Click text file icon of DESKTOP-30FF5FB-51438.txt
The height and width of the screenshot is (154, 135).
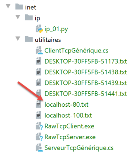pos(39,72)
